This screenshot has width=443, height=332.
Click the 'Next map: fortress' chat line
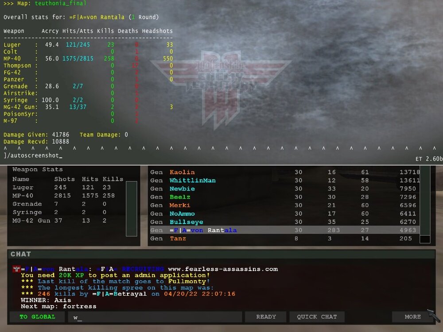click(58, 306)
